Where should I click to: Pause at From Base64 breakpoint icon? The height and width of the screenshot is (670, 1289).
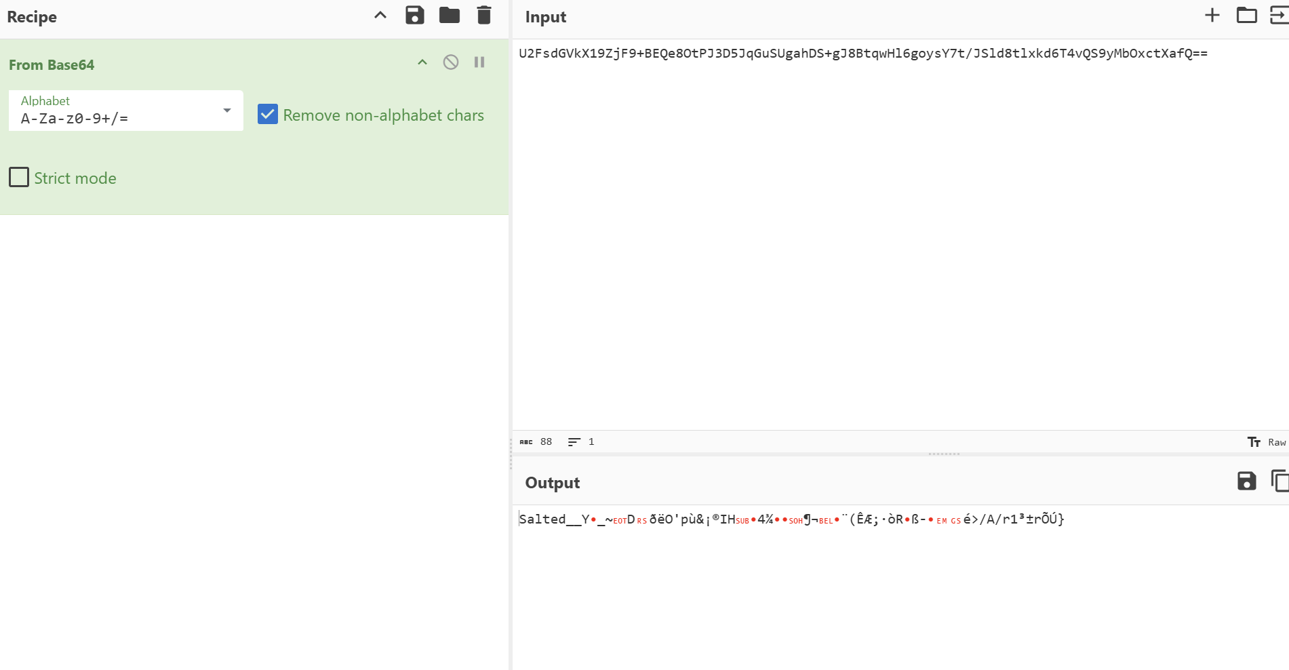click(x=479, y=62)
